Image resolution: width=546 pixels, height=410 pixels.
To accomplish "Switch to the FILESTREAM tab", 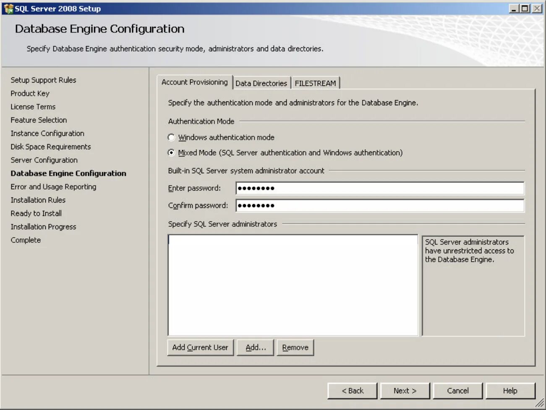I will 315,83.
